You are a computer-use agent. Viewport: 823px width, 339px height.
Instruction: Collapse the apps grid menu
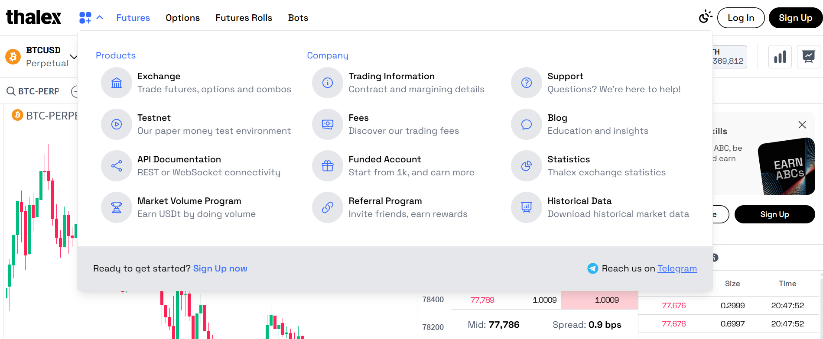click(91, 18)
